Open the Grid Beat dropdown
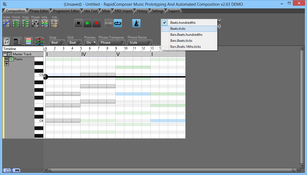 74,43
